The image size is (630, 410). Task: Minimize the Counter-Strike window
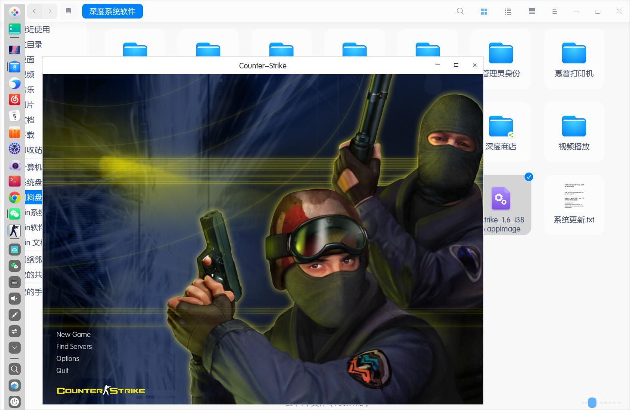point(438,65)
